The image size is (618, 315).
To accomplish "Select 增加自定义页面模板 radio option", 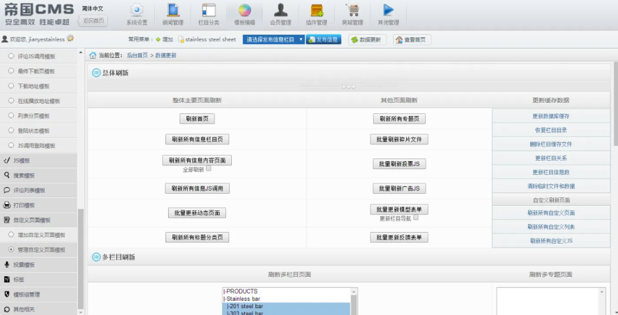I will [11, 234].
